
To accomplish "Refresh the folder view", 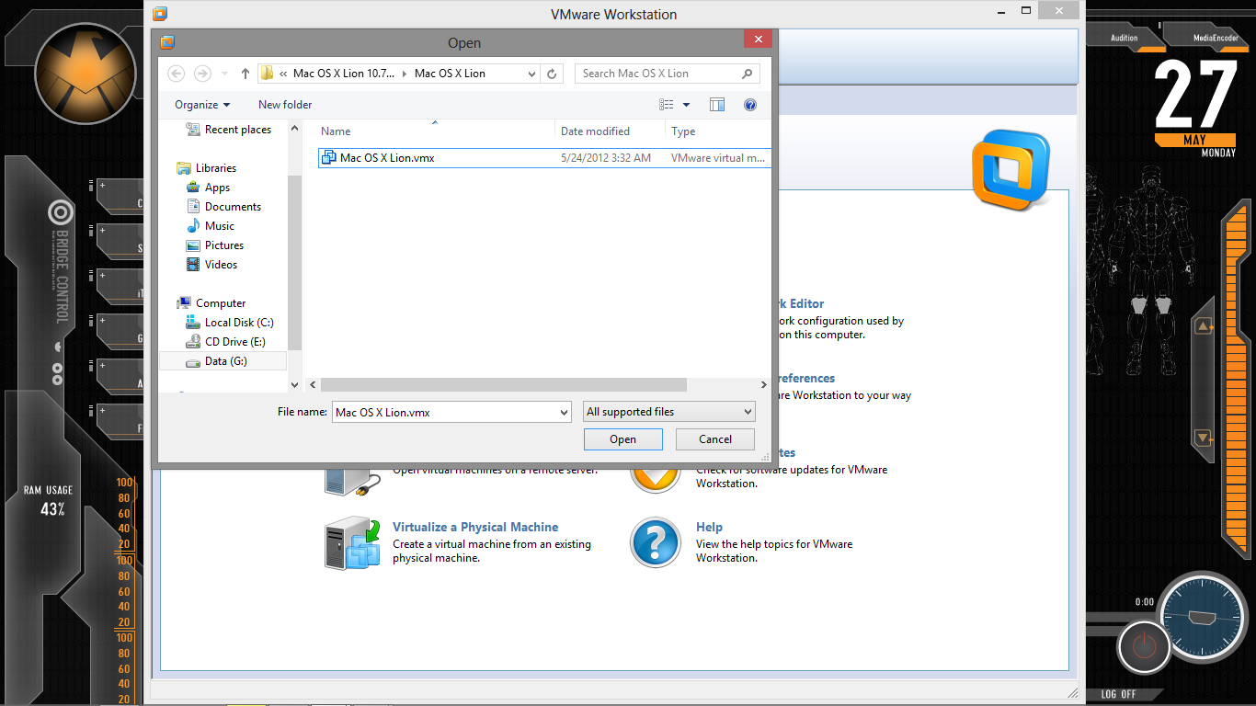I will click(552, 74).
